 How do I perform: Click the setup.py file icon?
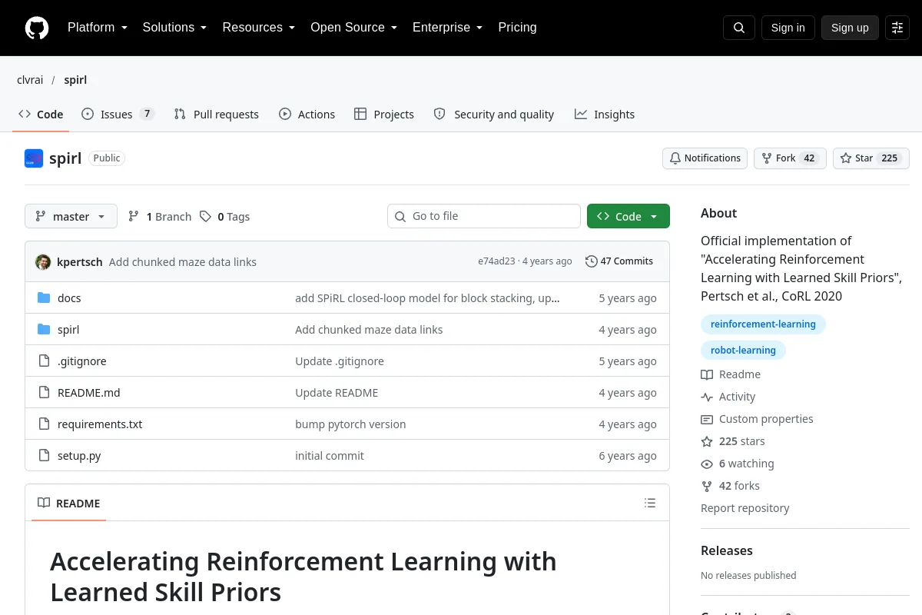pyautogui.click(x=44, y=456)
